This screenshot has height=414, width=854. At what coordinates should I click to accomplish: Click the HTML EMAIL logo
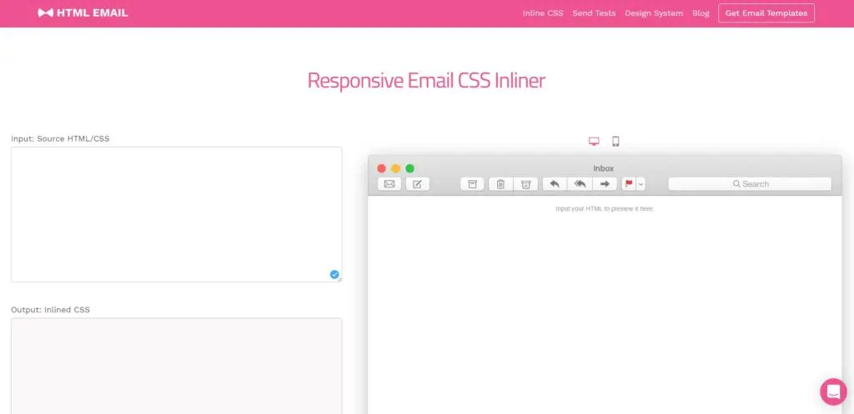coord(83,13)
